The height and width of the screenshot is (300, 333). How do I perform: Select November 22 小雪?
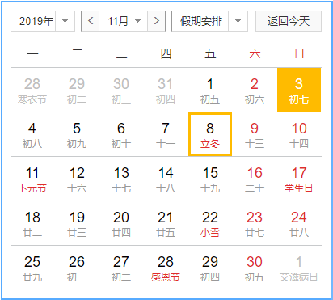tap(210, 223)
